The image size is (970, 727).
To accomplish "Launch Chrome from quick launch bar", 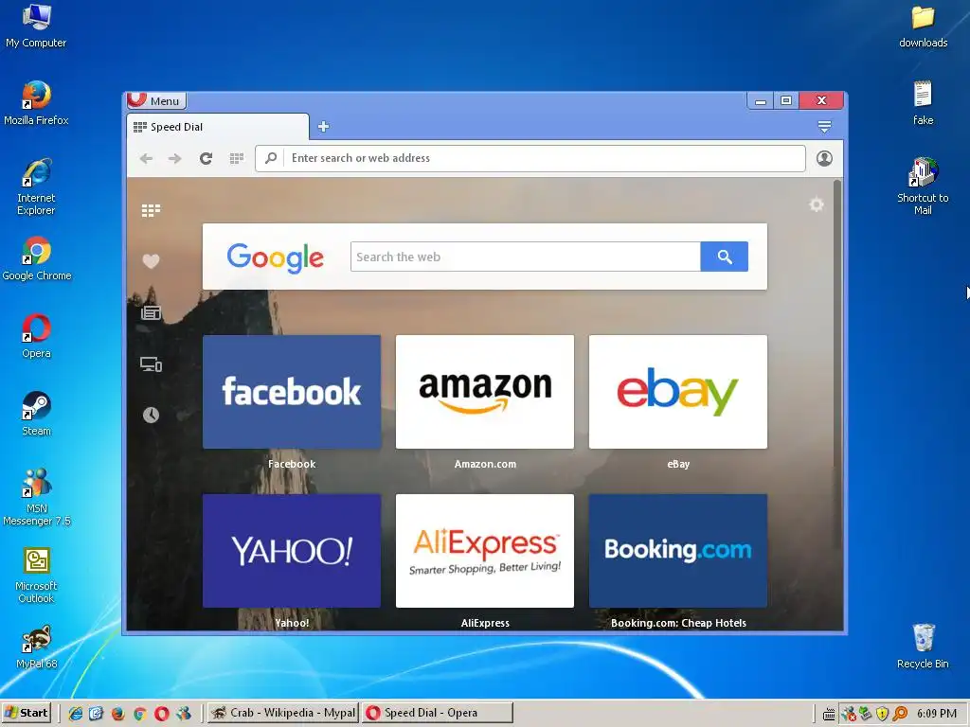I will point(140,714).
